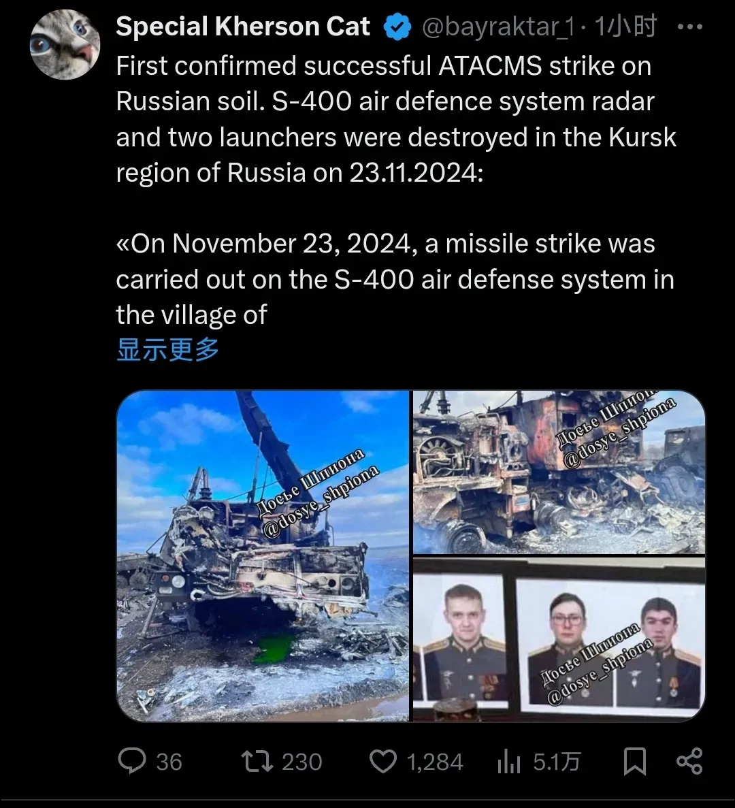This screenshot has width=735, height=808.
Task: Open the share icon
Action: 689,761
